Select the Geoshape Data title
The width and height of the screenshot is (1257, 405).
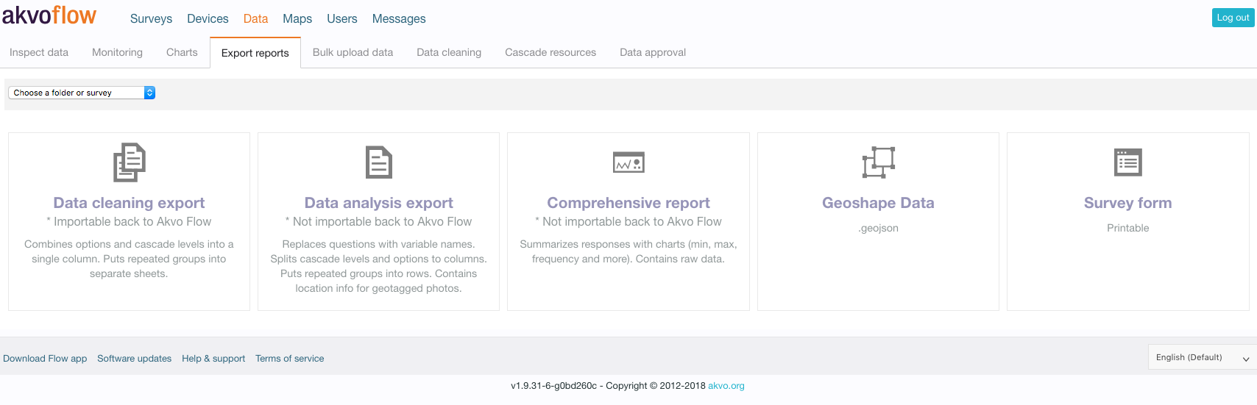pyautogui.click(x=878, y=203)
